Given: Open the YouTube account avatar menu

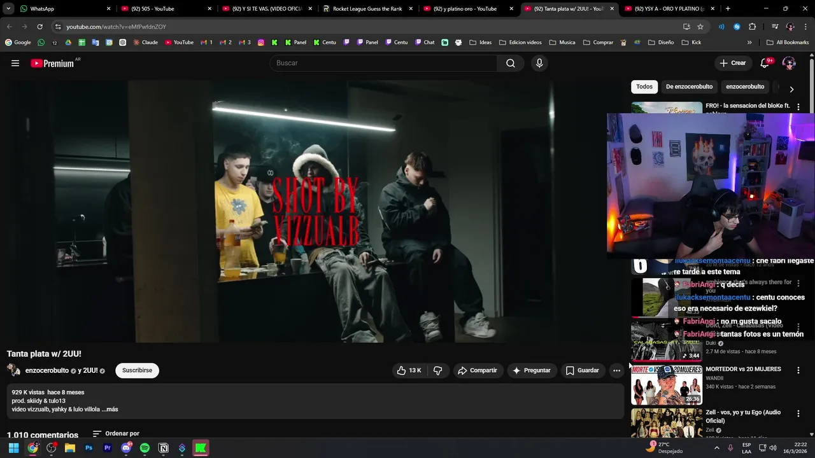Looking at the screenshot, I should click(789, 63).
